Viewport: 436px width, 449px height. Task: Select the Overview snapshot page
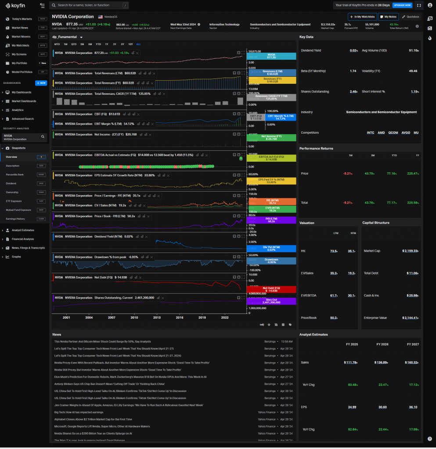click(x=25, y=157)
